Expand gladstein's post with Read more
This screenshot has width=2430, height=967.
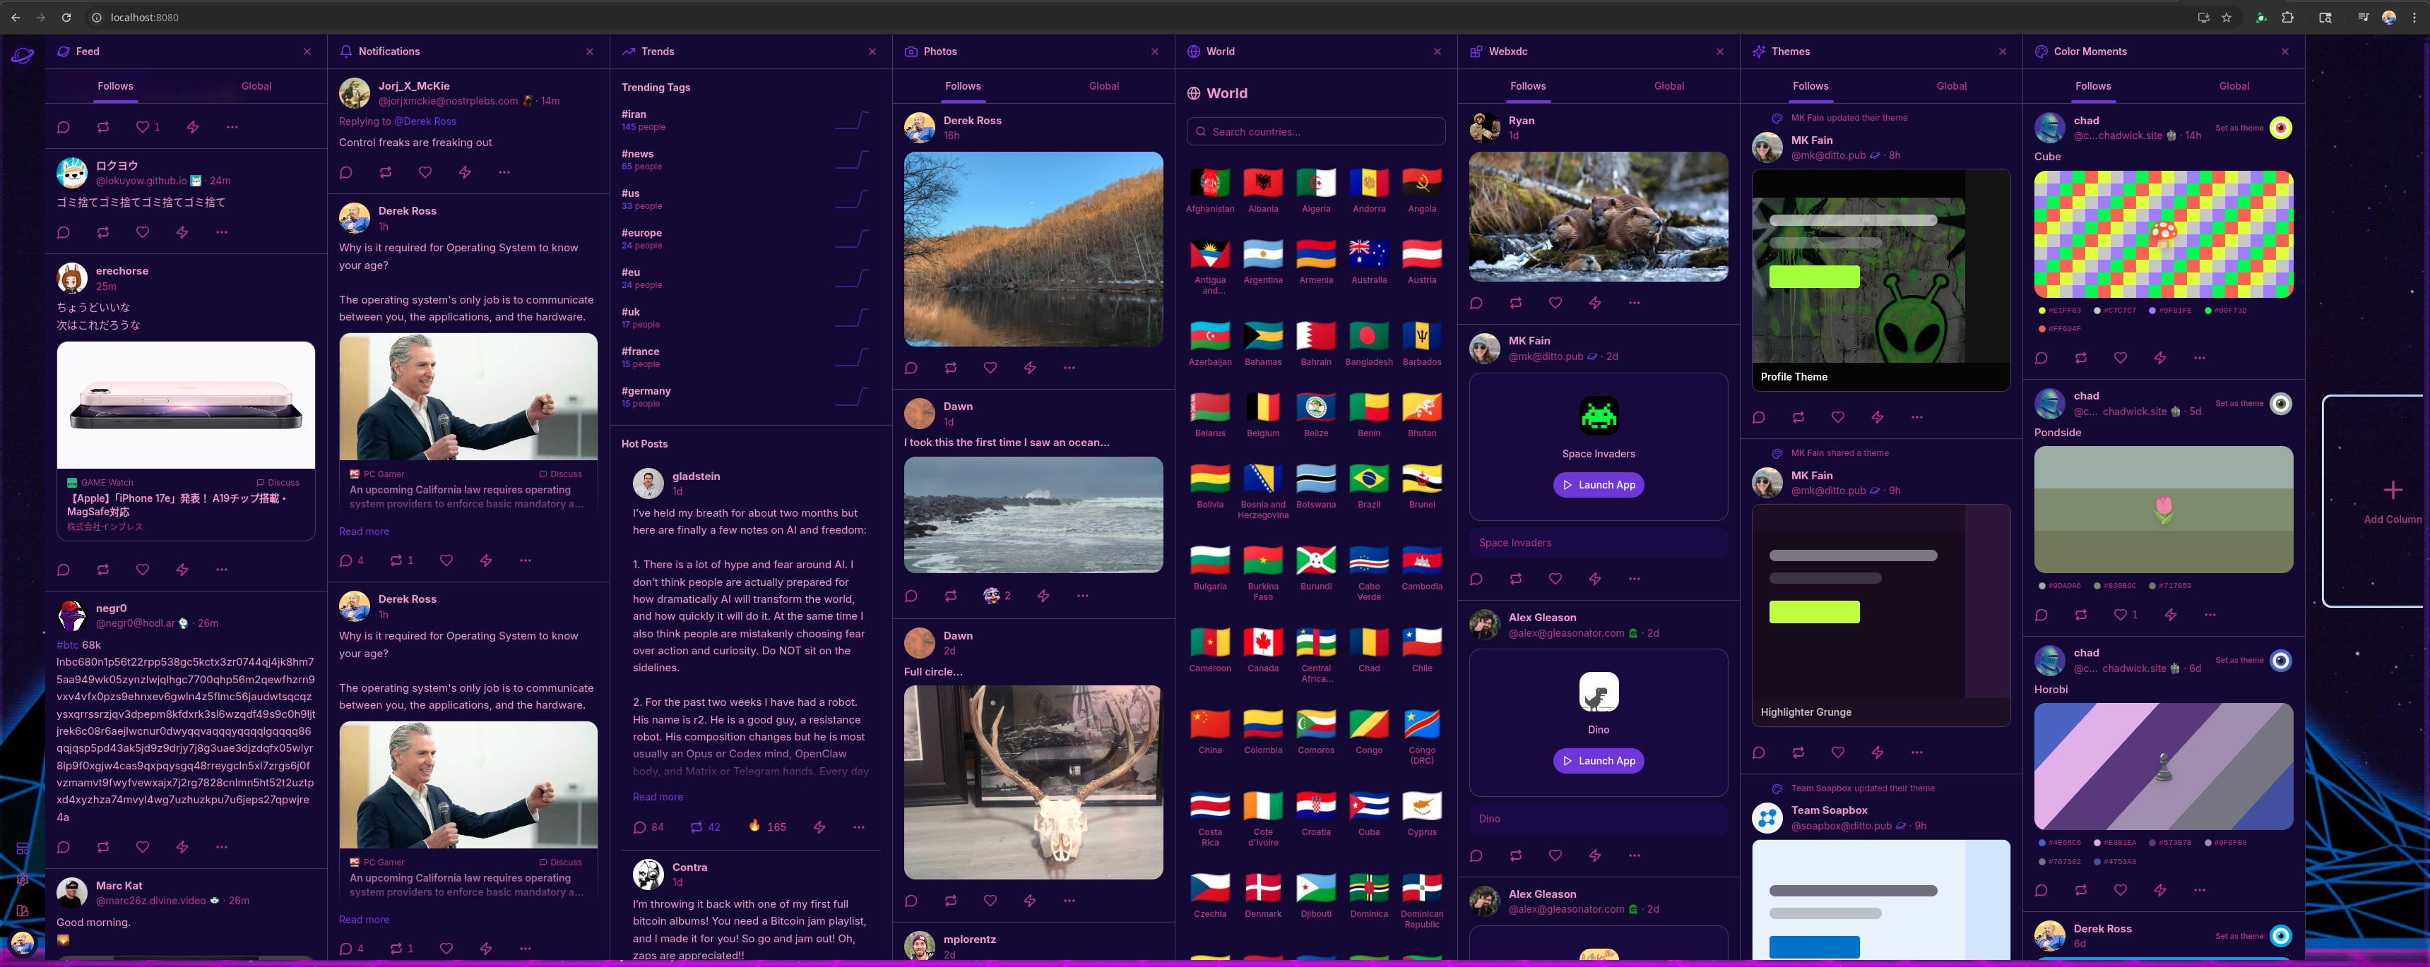658,798
